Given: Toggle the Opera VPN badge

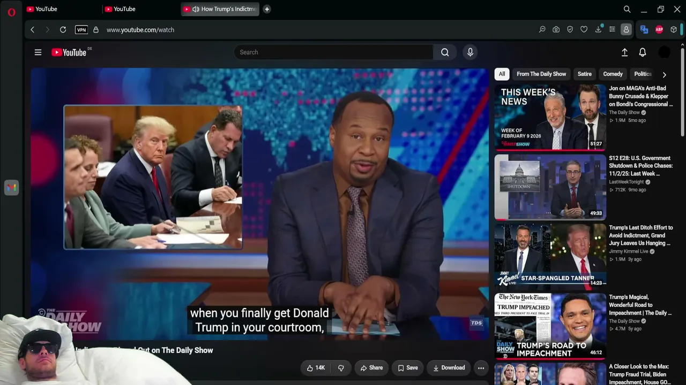Looking at the screenshot, I should [81, 30].
